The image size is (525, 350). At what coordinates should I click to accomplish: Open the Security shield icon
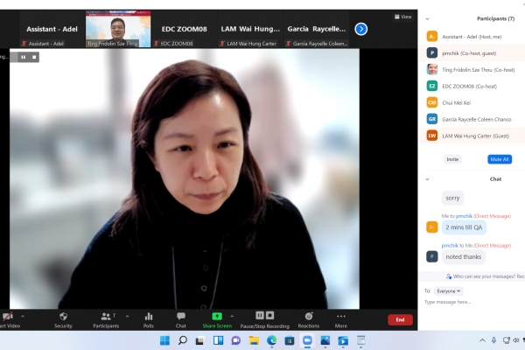click(63, 316)
